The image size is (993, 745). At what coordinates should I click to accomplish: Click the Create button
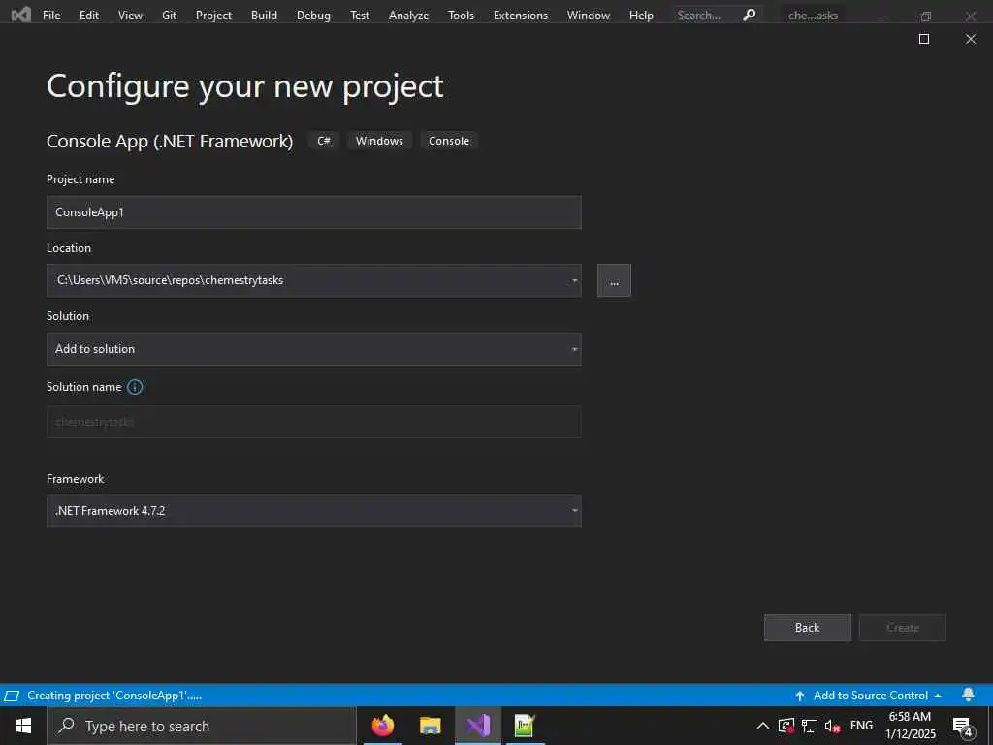tap(903, 628)
